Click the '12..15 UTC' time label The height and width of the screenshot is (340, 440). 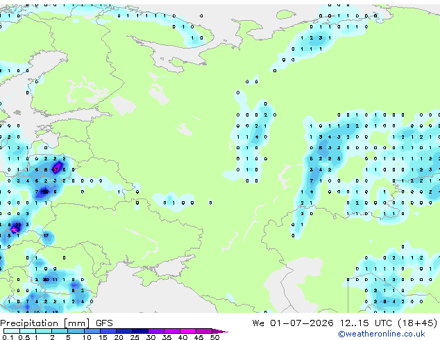(366, 323)
